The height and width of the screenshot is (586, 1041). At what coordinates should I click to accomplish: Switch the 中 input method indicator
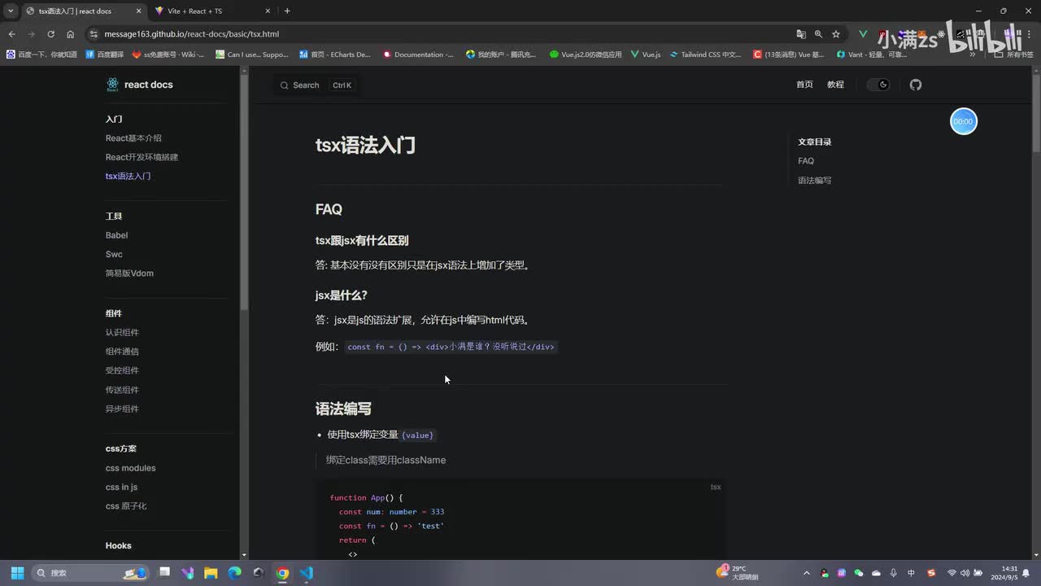point(911,573)
